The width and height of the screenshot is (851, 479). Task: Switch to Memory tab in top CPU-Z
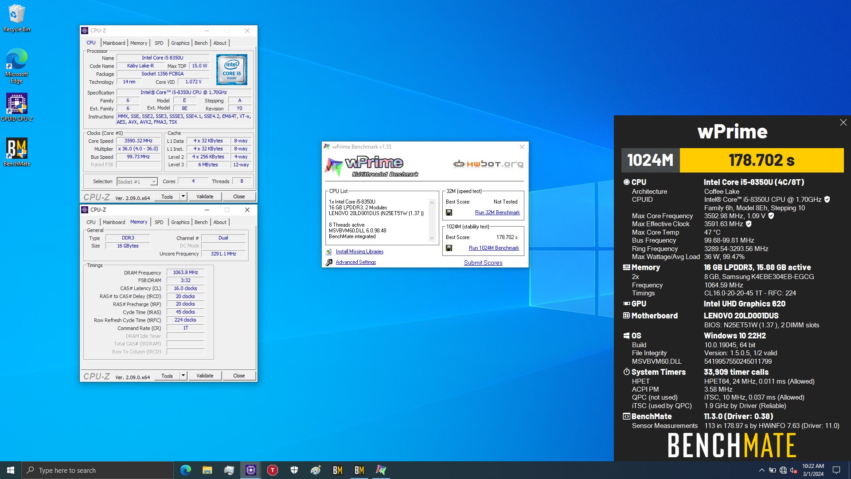point(139,43)
